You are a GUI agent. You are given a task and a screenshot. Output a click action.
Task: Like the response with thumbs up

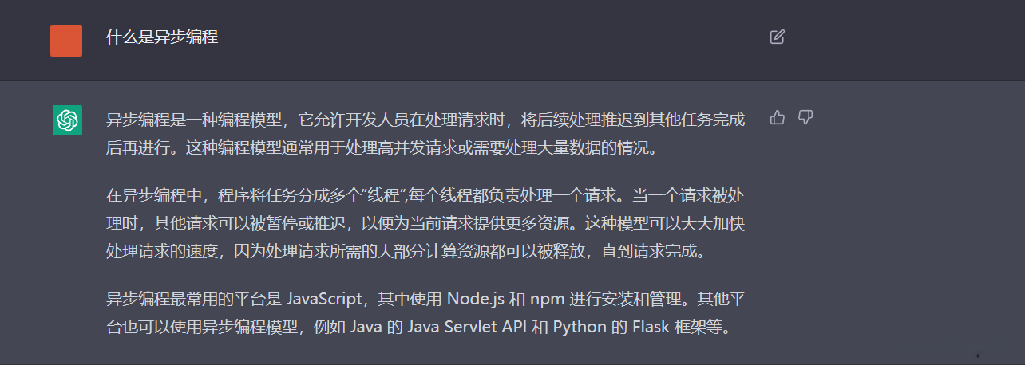click(778, 118)
